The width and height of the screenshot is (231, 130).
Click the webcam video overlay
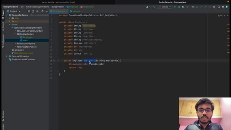205,114
